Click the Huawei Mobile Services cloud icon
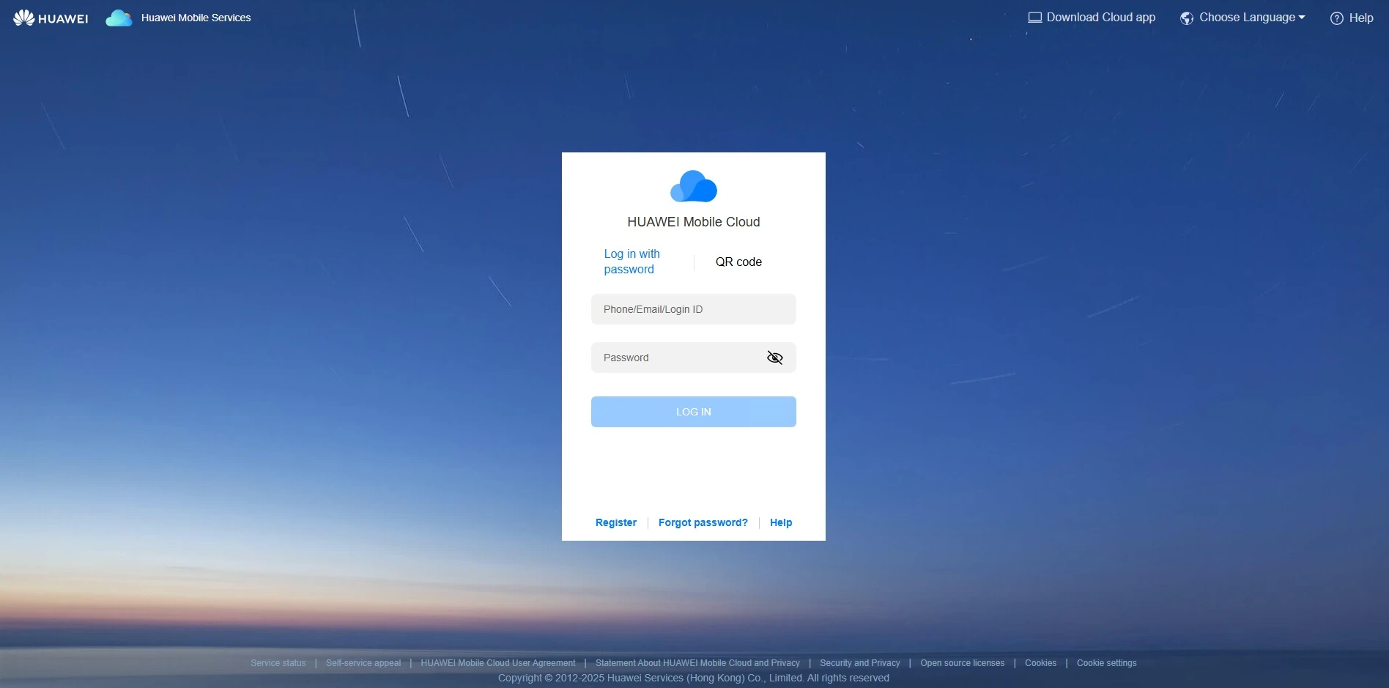 [119, 18]
